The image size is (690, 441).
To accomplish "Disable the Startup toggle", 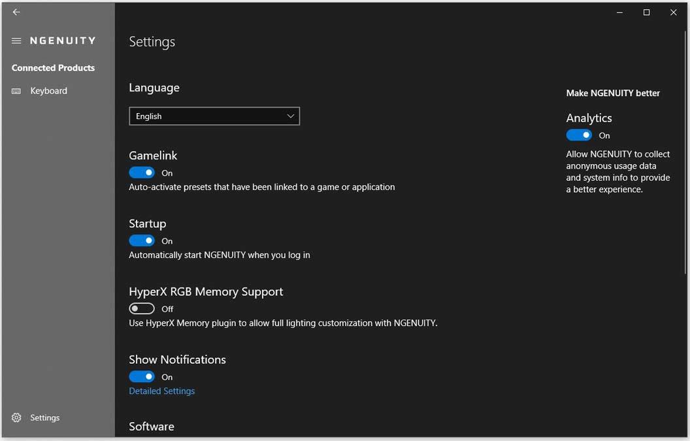I will coord(142,240).
